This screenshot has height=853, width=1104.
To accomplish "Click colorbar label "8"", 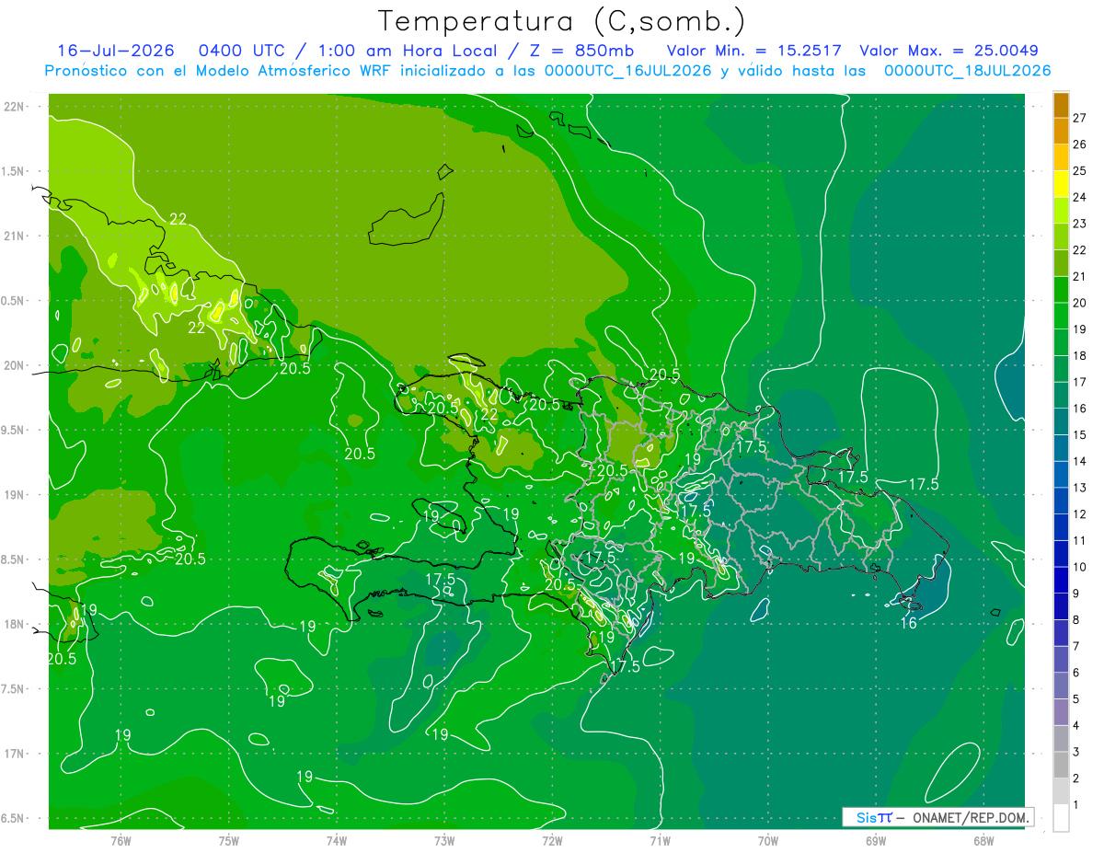I will click(x=1076, y=620).
